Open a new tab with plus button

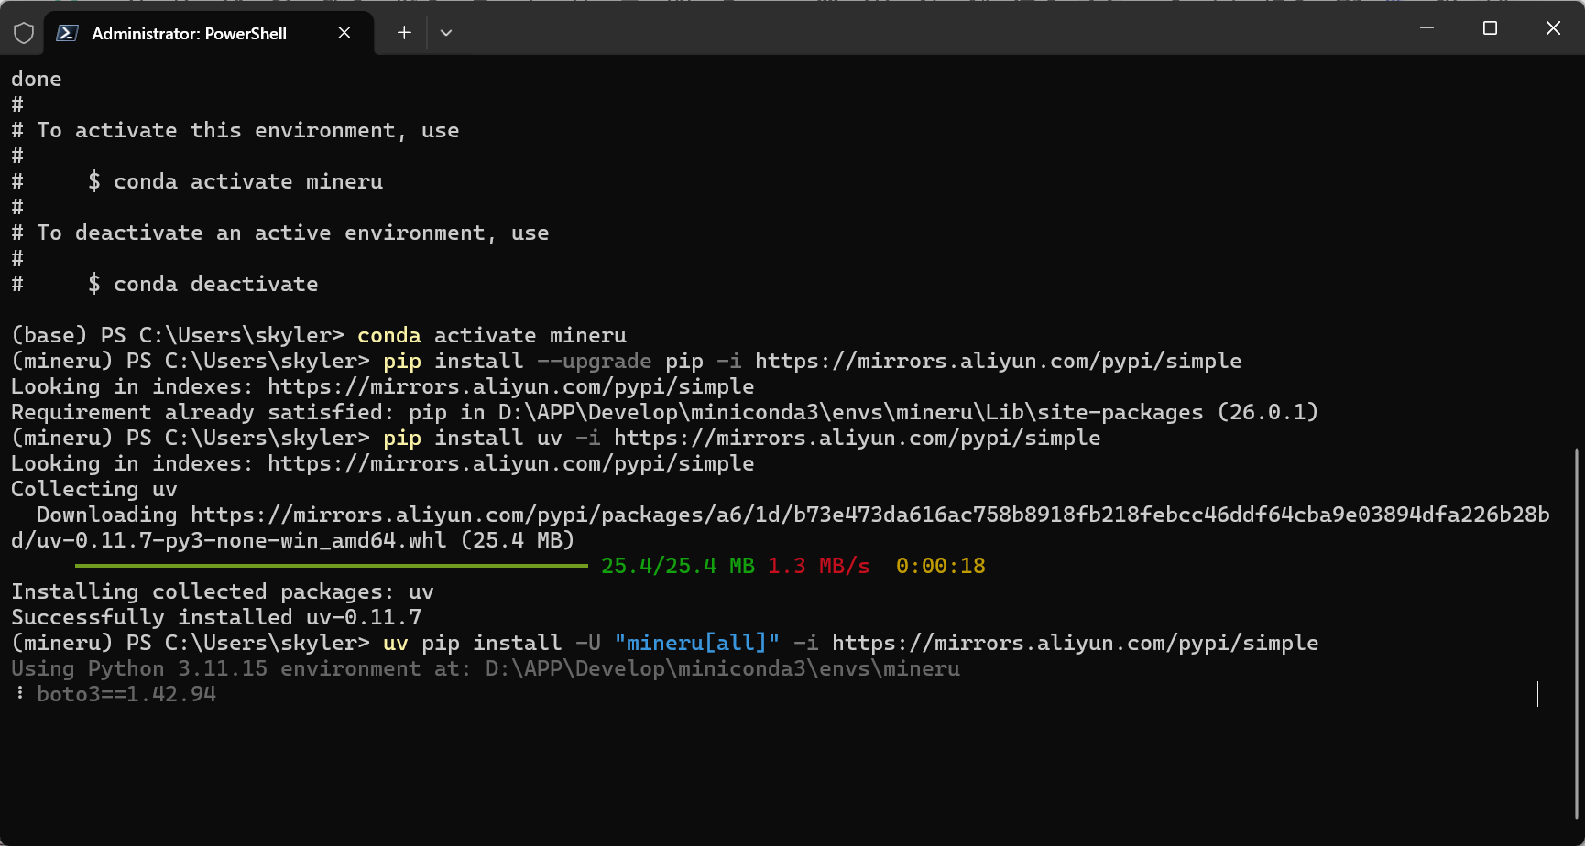[x=404, y=33]
